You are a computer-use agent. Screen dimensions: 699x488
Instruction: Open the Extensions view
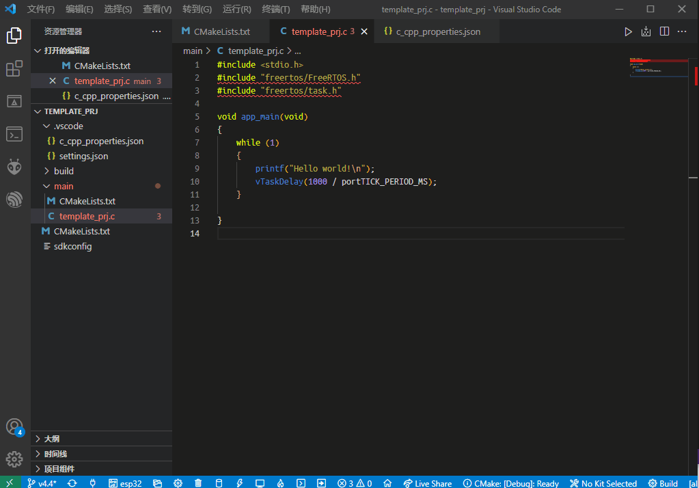pyautogui.click(x=14, y=69)
